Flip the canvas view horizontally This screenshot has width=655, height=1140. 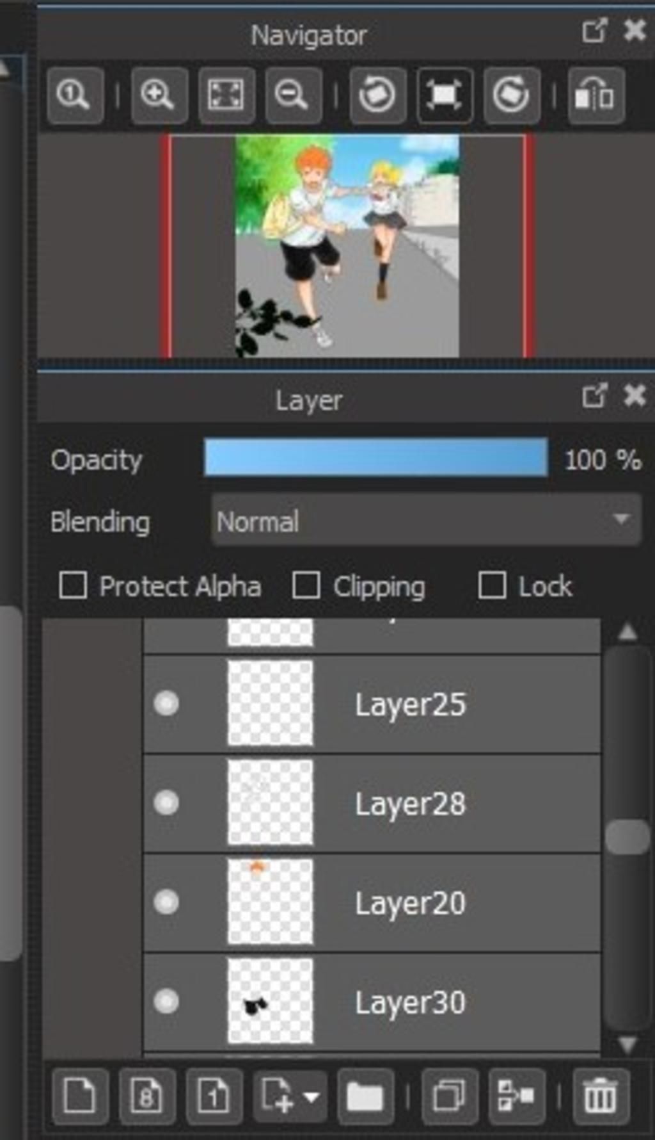[x=595, y=95]
